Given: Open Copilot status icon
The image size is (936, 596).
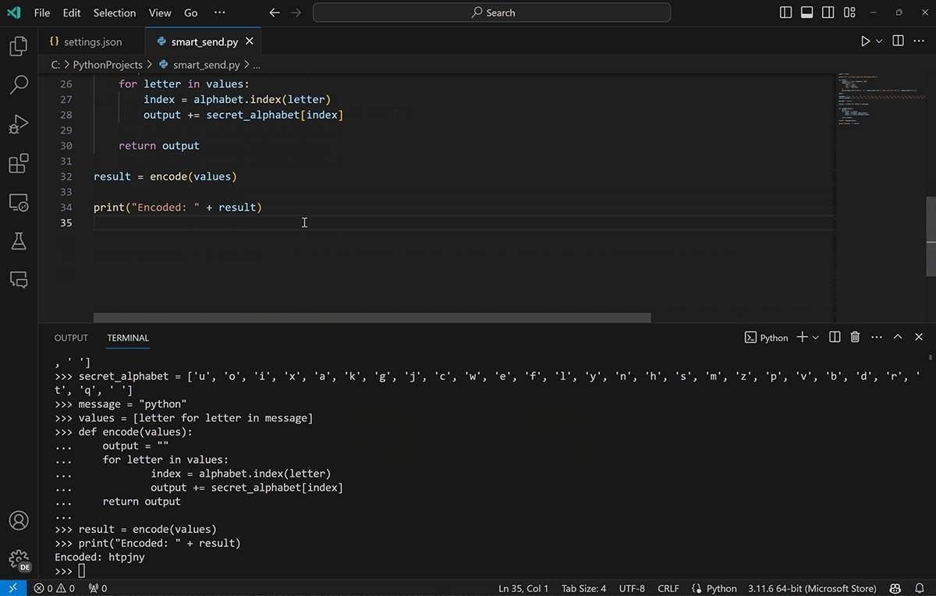Looking at the screenshot, I should tap(895, 588).
